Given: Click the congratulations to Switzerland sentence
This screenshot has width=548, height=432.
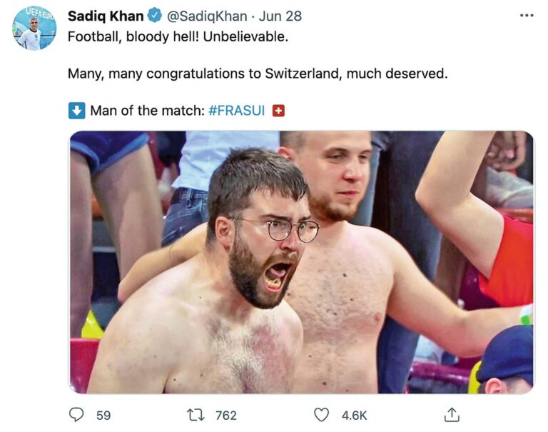Looking at the screenshot, I should click(x=257, y=74).
